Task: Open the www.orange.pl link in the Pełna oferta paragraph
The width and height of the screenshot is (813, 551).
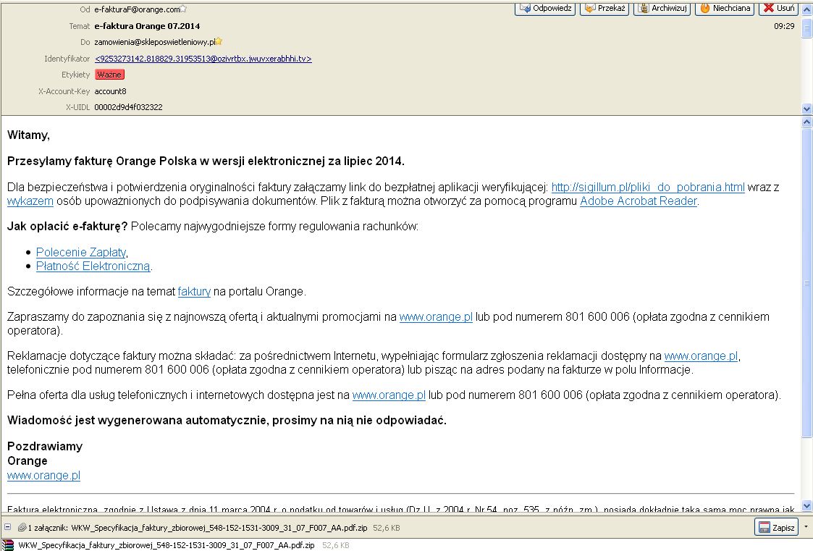Action: [x=388, y=395]
